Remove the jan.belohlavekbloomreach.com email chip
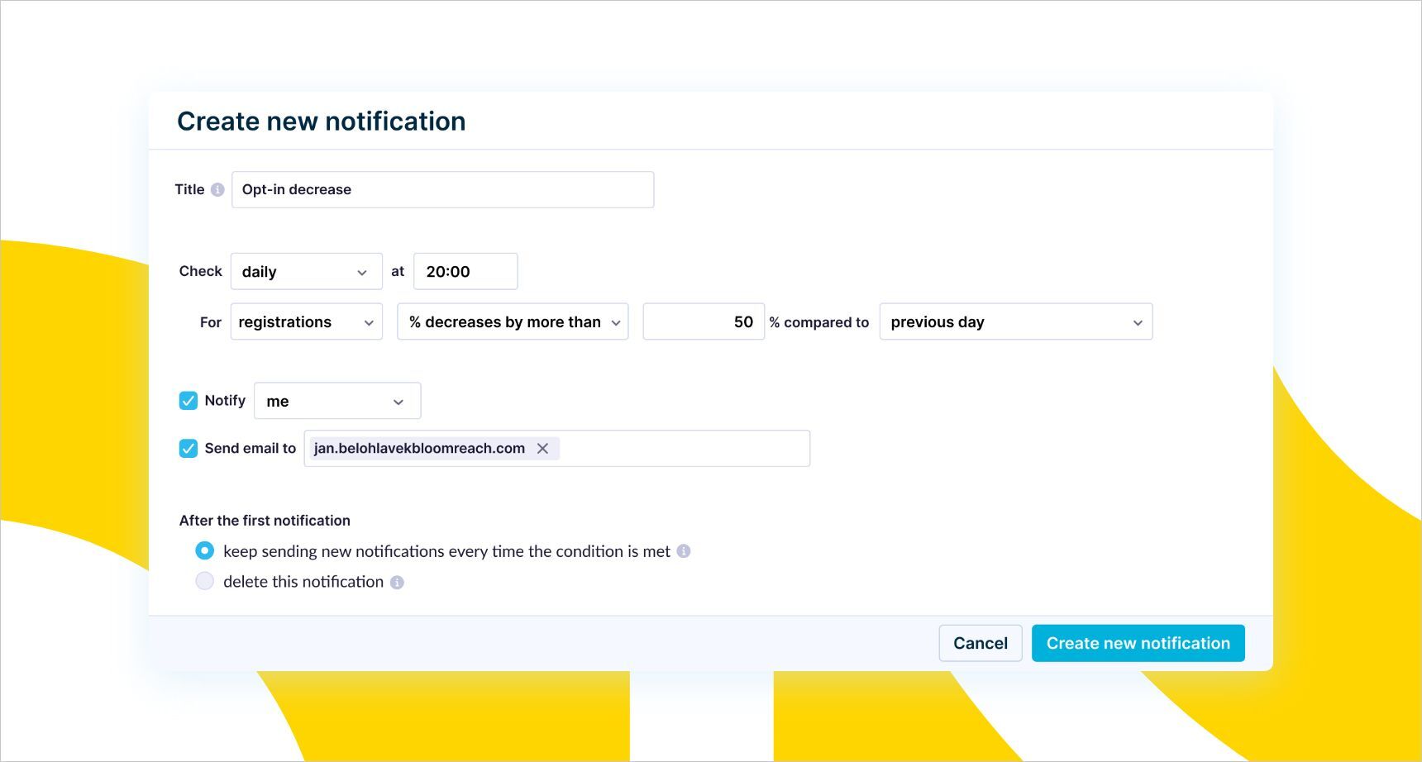 [x=542, y=448]
